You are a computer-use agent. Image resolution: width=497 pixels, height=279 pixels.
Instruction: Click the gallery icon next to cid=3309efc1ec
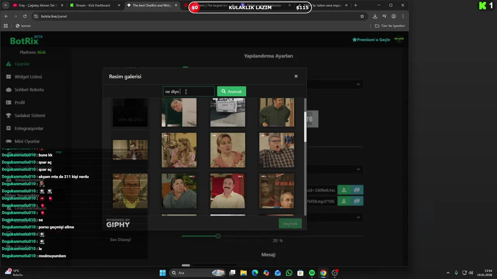coord(357,190)
